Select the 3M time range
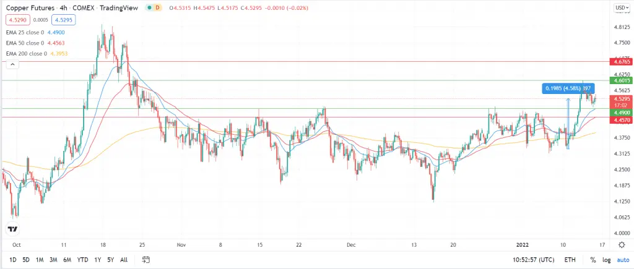This screenshot has width=634, height=269. 53,260
